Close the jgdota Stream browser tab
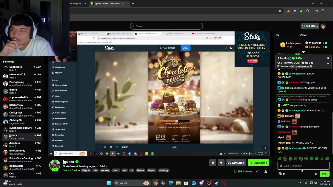This screenshot has width=333, height=187. (x=127, y=4)
